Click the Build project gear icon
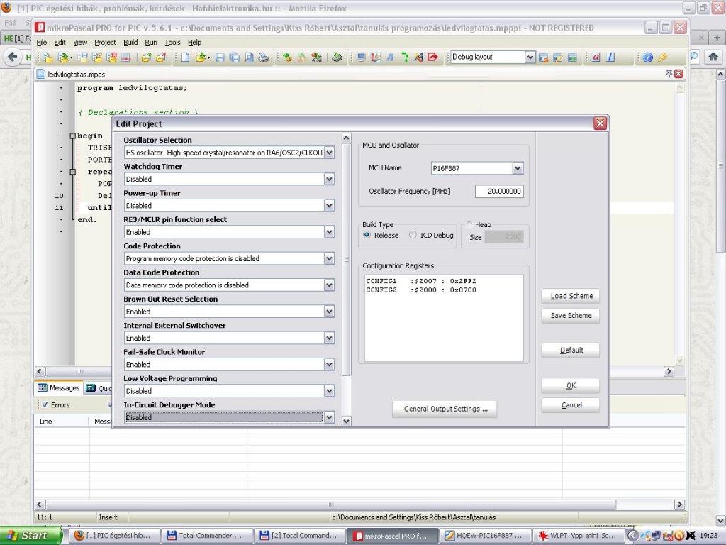Screen dimensions: 726x545 point(288,57)
